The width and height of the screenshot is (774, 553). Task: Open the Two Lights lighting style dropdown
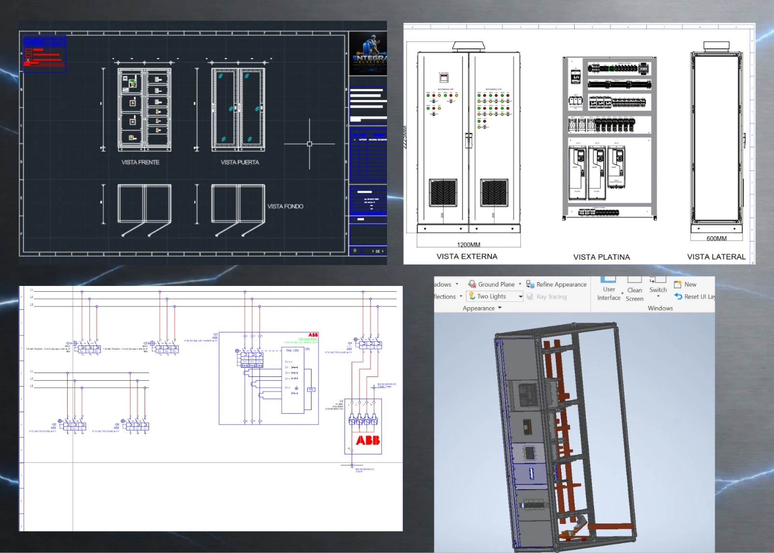[x=495, y=297]
